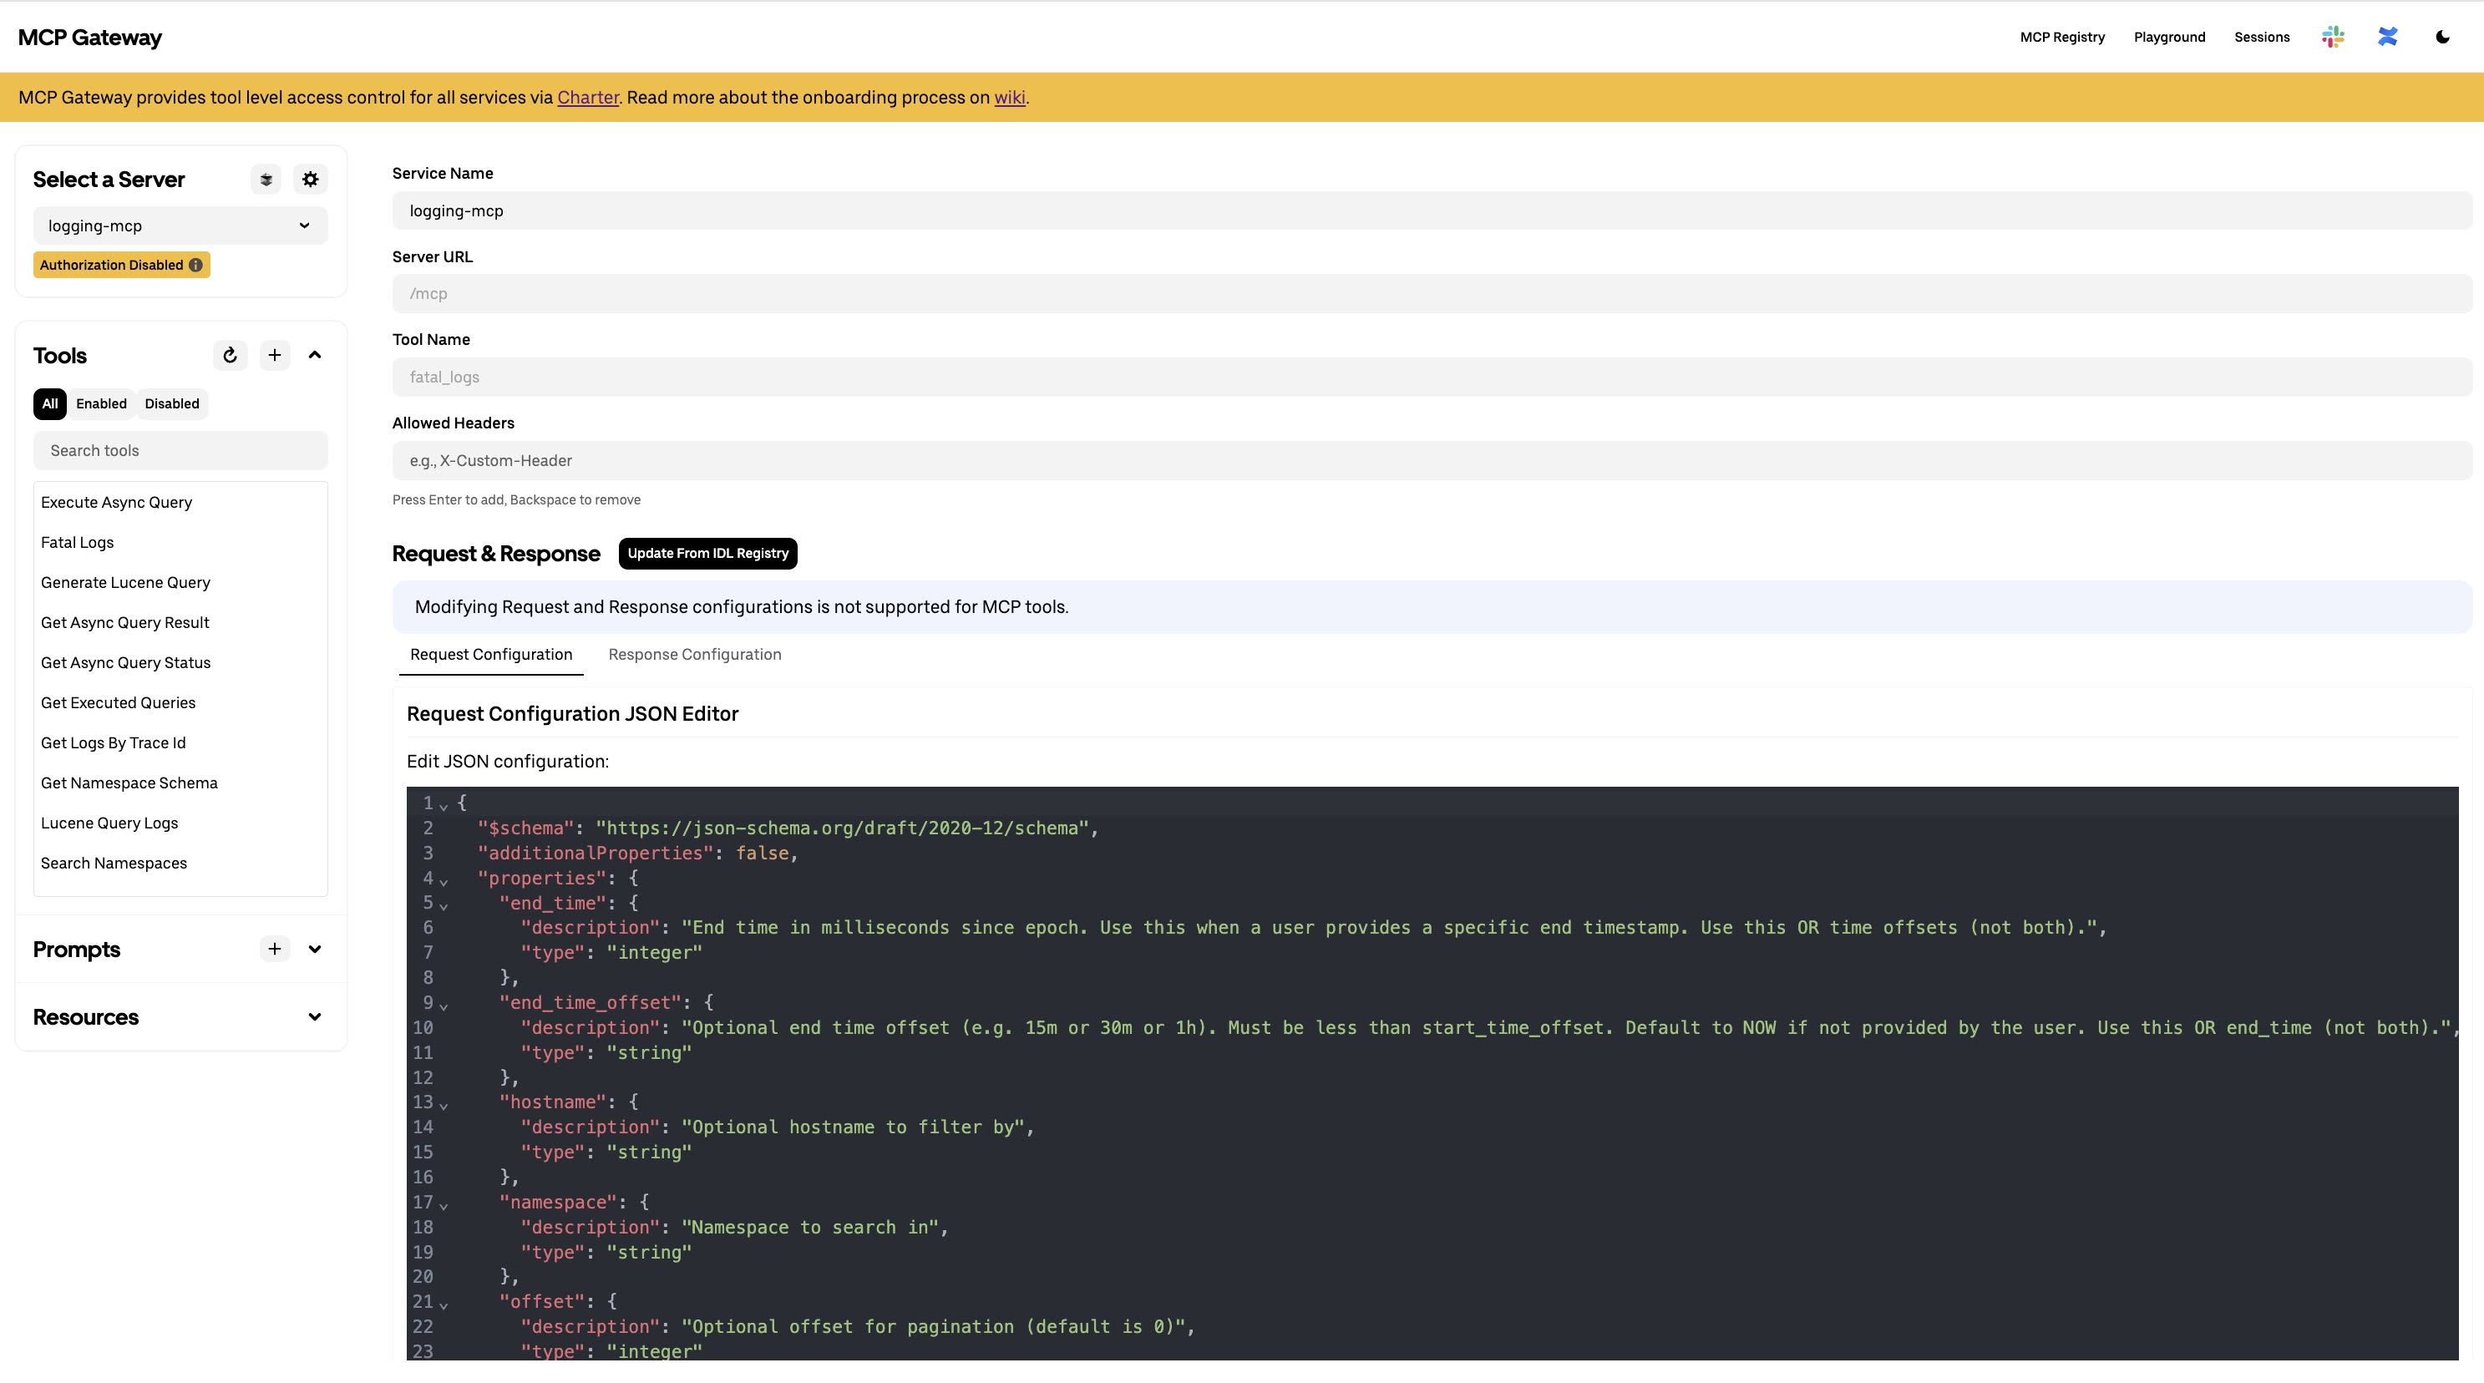Fold the end_time block in JSON editor

tap(444, 905)
